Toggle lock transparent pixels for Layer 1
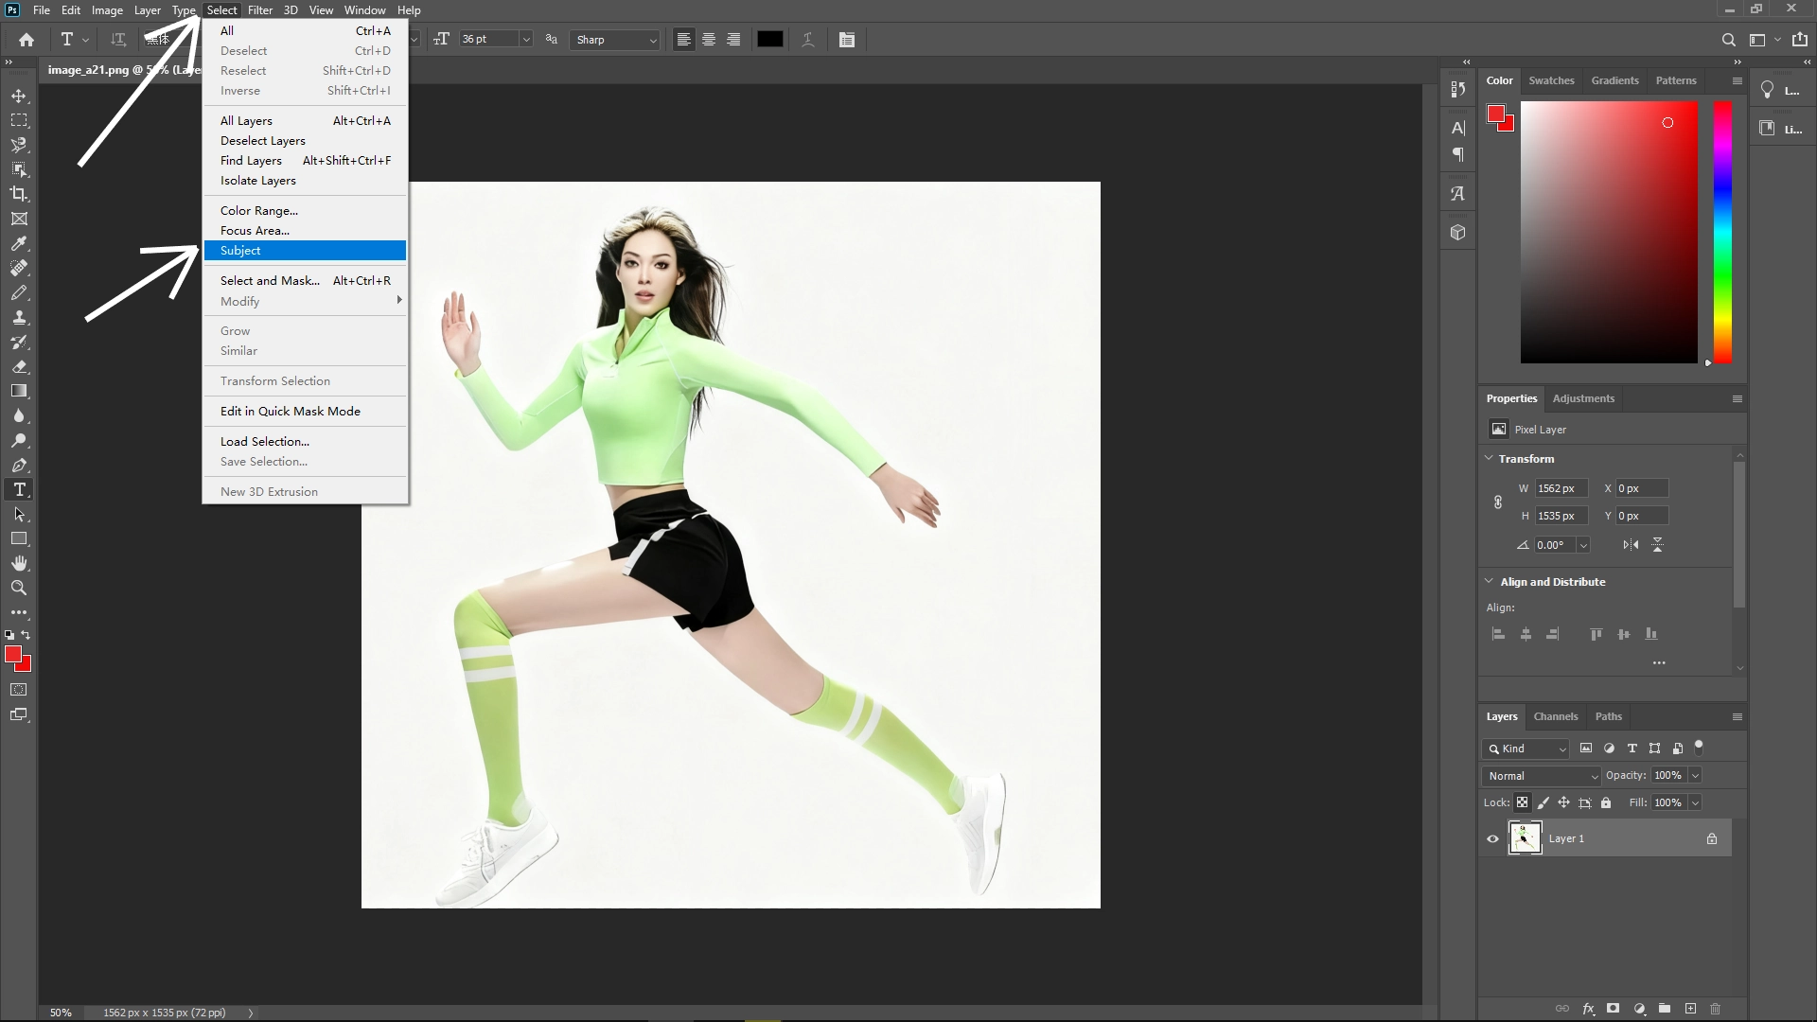The image size is (1817, 1022). pos(1523,802)
